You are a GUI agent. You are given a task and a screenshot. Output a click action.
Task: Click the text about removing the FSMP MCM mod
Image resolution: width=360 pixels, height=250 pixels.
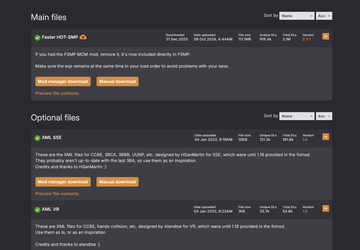coord(113,54)
